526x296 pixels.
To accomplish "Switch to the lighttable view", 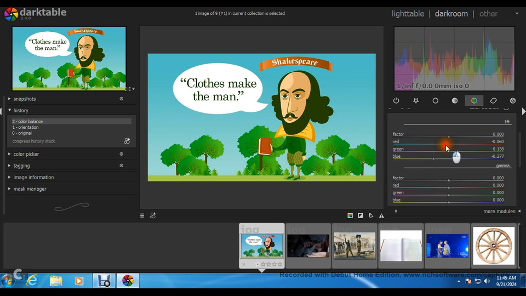I will click(x=408, y=14).
